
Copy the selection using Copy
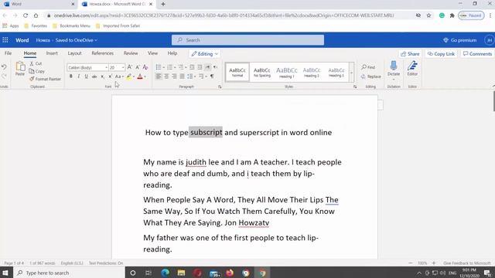37,71
